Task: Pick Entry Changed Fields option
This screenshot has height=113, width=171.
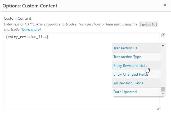Action: 131,74
